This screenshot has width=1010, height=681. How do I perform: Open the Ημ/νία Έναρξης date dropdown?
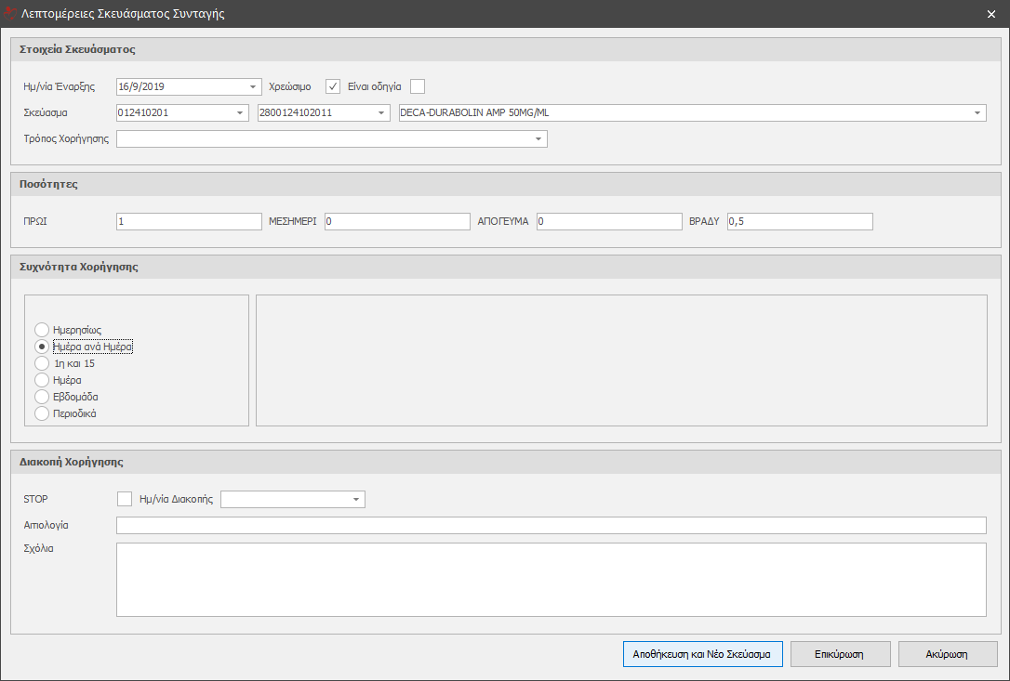coord(254,87)
